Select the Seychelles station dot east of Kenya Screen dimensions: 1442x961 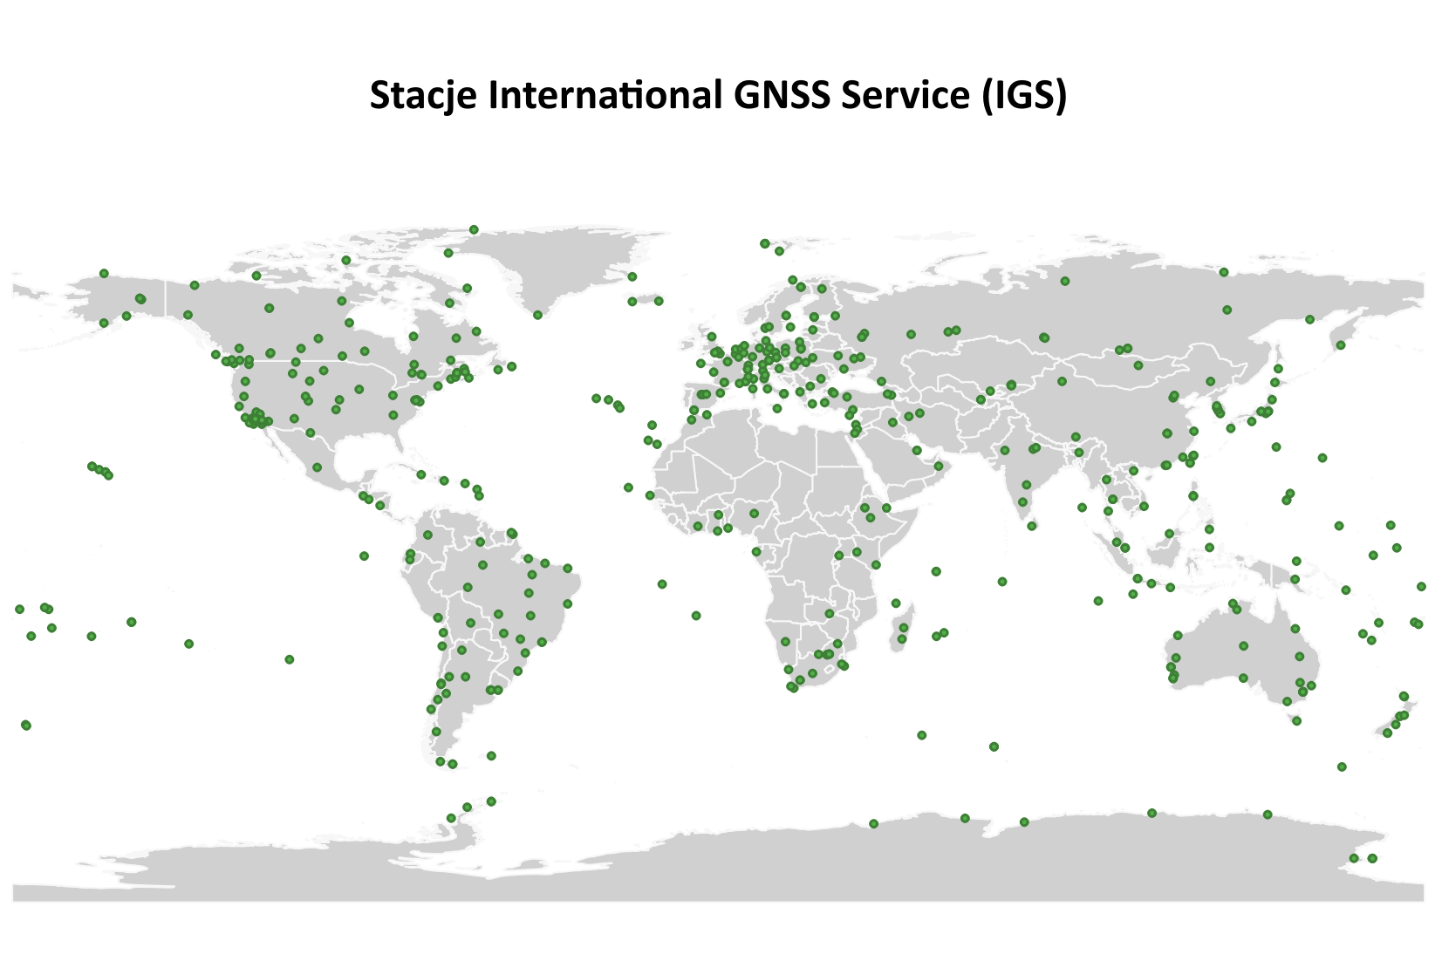point(936,572)
